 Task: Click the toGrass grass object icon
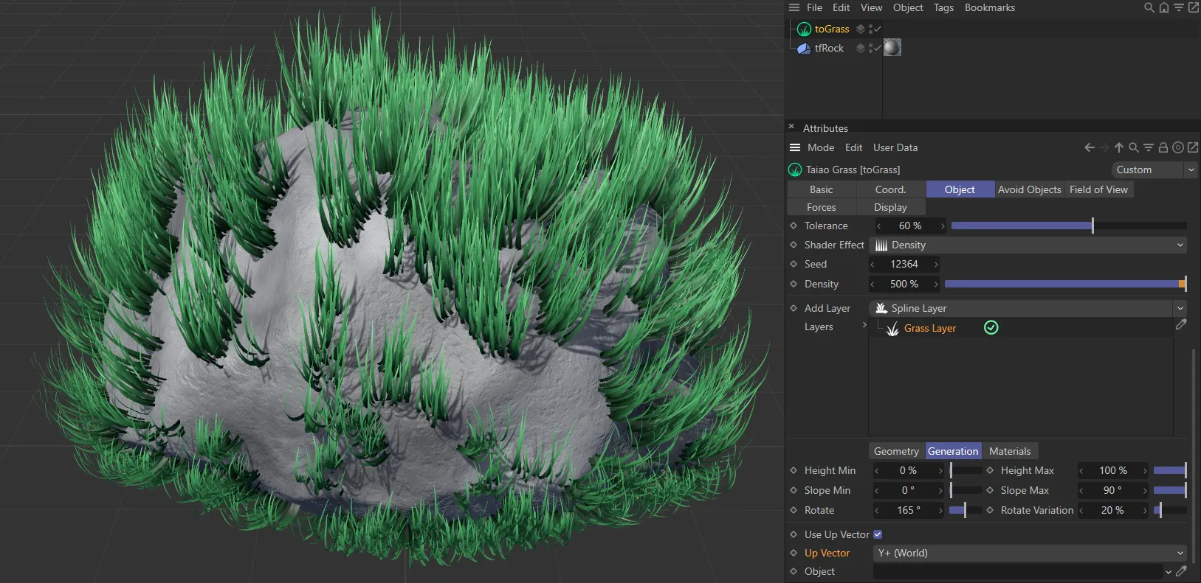804,29
